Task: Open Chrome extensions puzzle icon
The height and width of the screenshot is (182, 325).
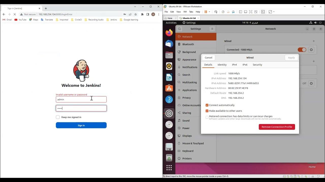Action: pyautogui.click(x=142, y=14)
